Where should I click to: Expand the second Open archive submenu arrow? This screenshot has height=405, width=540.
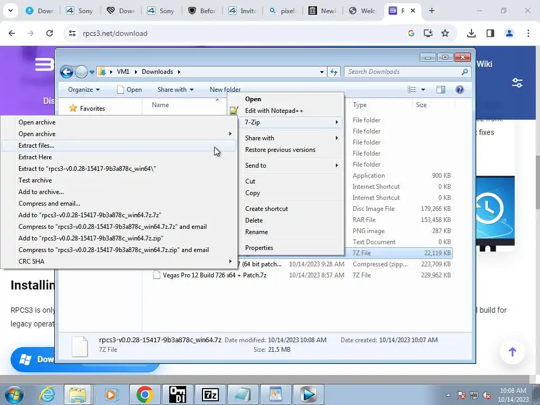tap(230, 133)
